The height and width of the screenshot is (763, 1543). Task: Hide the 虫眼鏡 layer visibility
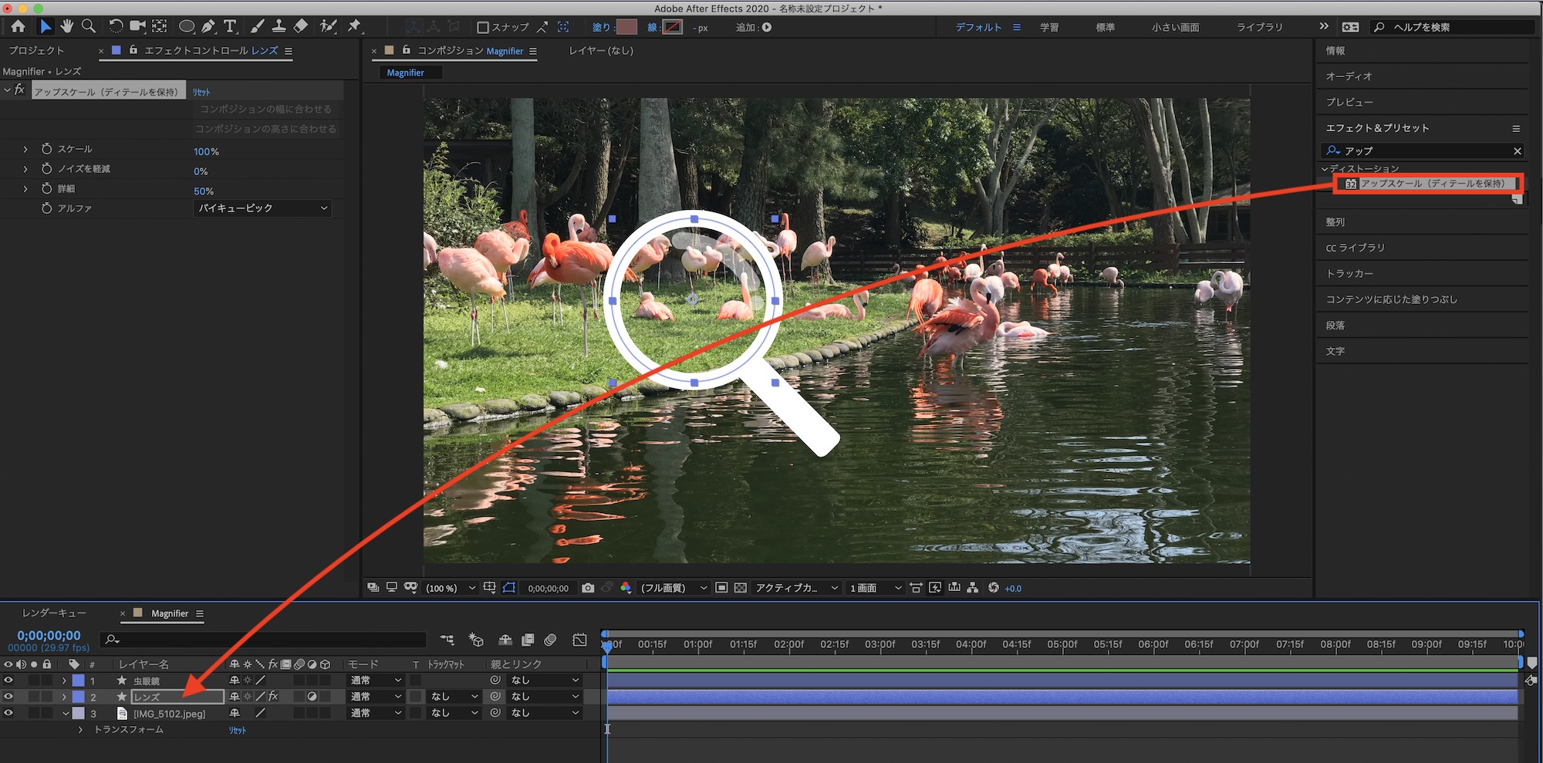click(8, 680)
